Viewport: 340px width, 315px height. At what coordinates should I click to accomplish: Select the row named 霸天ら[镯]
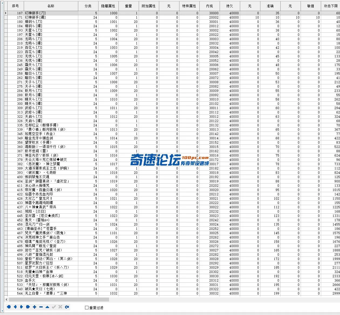click(172, 69)
